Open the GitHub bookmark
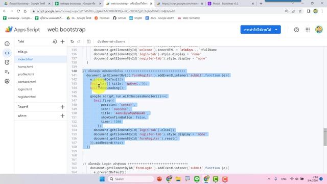This screenshot has height=184, width=327. coord(119,18)
